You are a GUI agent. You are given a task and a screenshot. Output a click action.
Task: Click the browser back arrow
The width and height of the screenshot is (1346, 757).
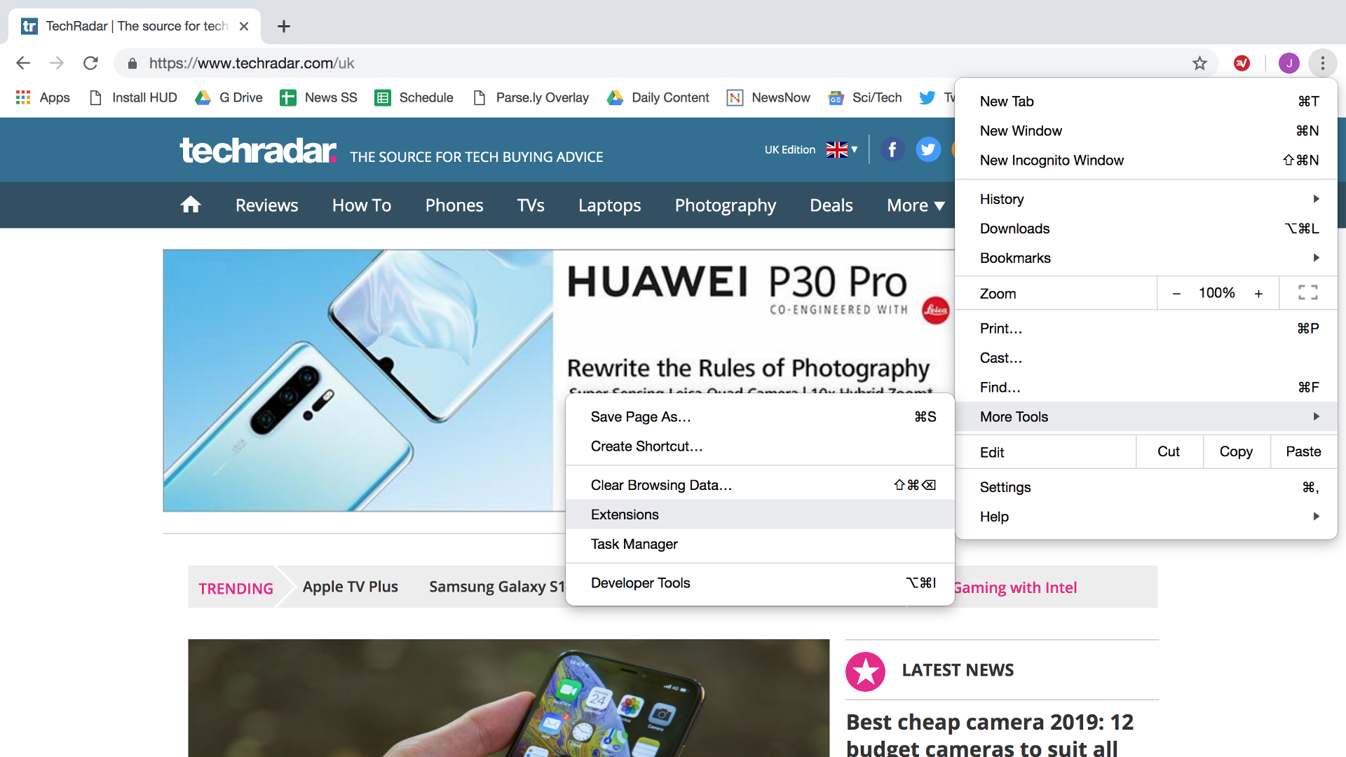[x=23, y=63]
